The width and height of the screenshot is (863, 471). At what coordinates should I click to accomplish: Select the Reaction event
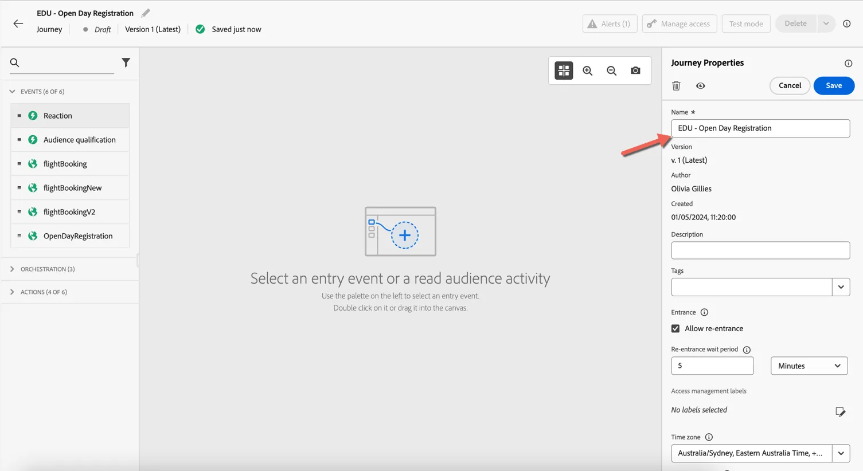(70, 116)
